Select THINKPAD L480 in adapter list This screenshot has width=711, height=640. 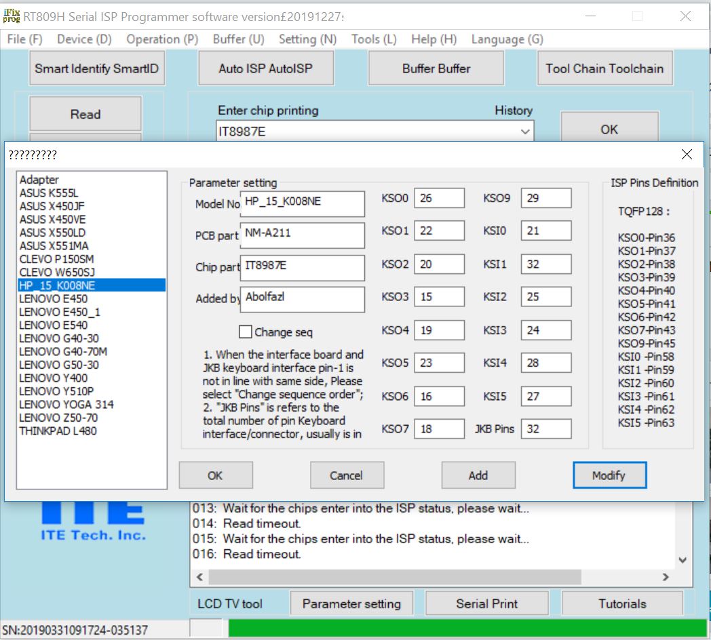point(92,431)
